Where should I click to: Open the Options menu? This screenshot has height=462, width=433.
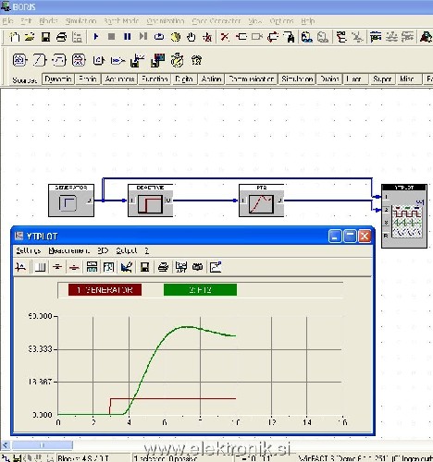tap(281, 21)
